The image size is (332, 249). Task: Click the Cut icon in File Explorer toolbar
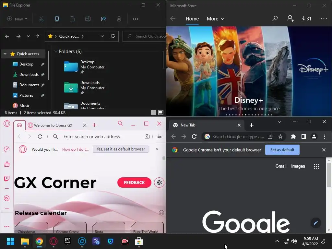point(41,19)
